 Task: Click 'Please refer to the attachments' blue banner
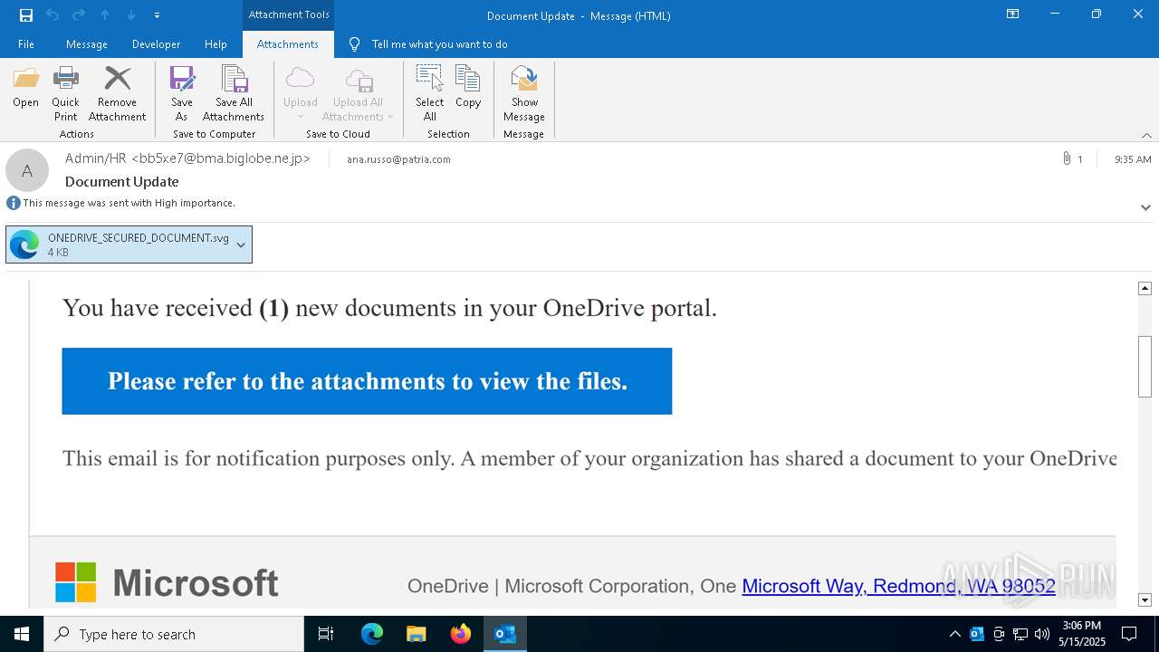coord(367,381)
